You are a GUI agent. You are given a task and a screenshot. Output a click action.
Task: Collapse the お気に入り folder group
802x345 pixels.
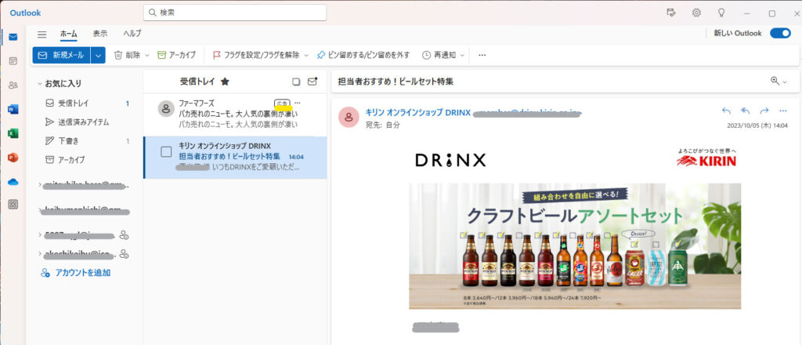(39, 83)
